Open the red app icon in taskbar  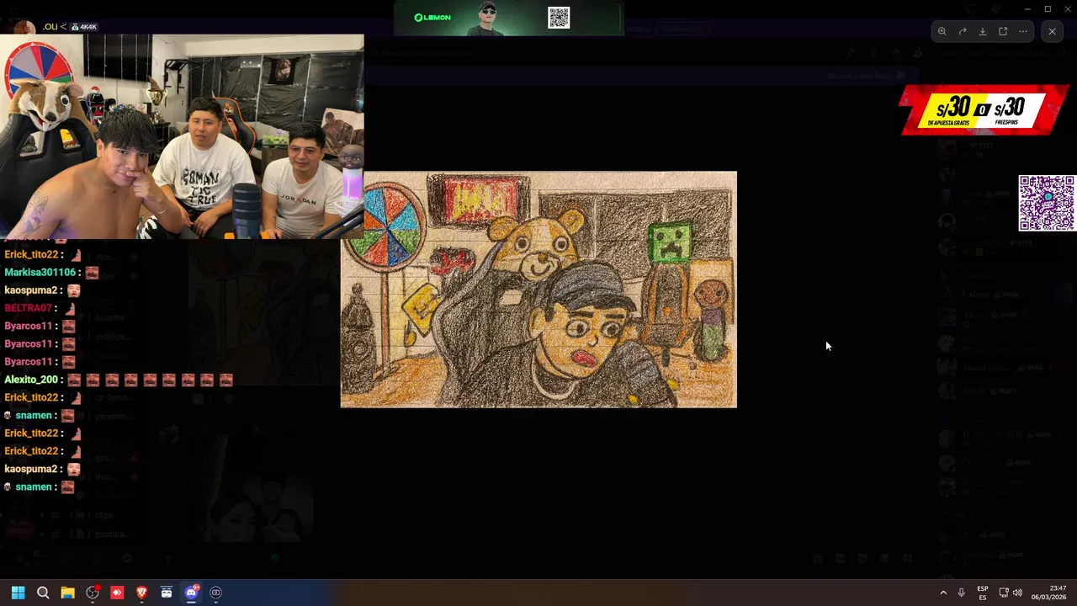pyautogui.click(x=117, y=593)
